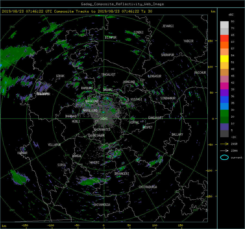Click the DHARWAD city label
The height and width of the screenshot is (229, 245).
click(71, 116)
